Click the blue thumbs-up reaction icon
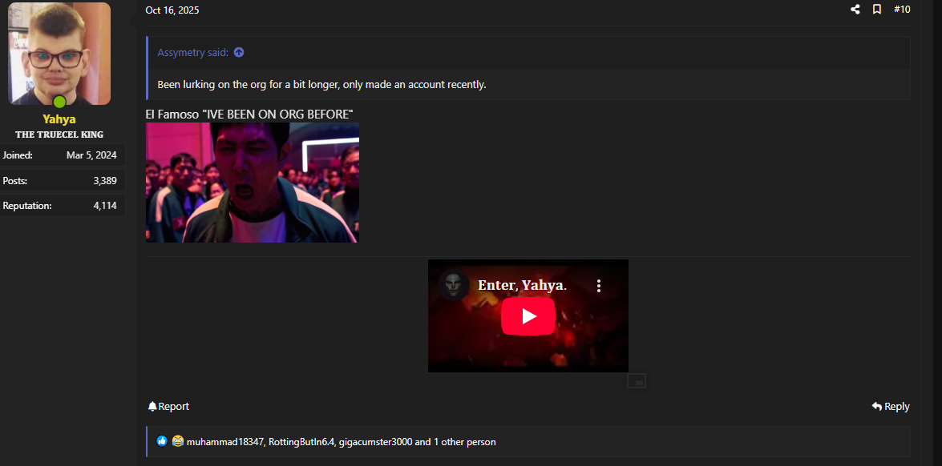 tap(162, 441)
